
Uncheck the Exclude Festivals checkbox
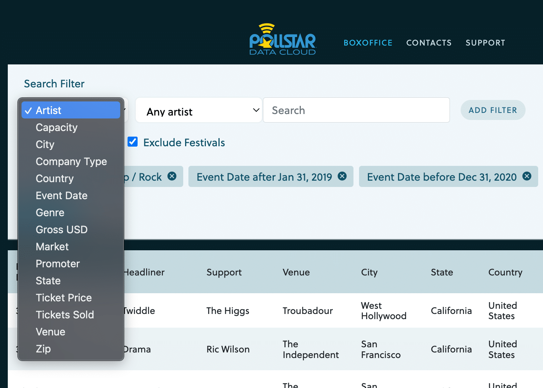[x=132, y=142]
